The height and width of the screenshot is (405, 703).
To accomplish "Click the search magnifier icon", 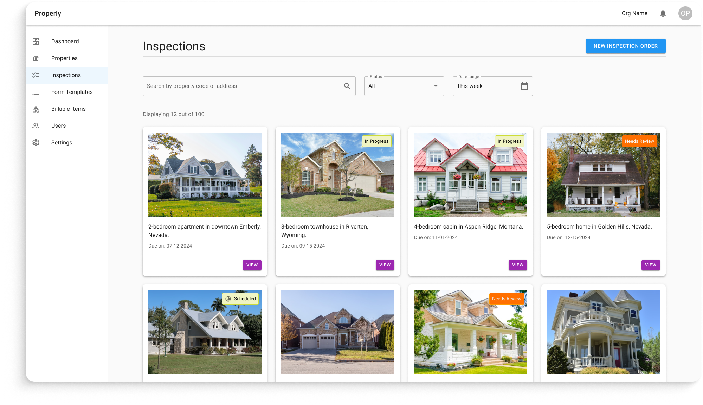I will click(x=347, y=86).
